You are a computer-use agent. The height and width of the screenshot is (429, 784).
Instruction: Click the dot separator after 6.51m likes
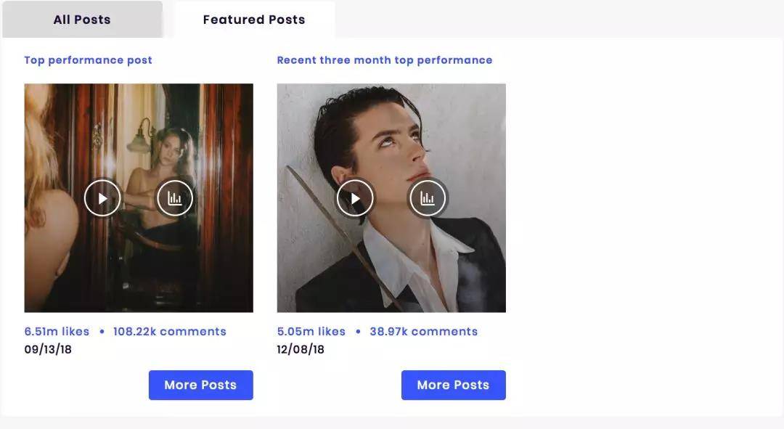tap(102, 332)
